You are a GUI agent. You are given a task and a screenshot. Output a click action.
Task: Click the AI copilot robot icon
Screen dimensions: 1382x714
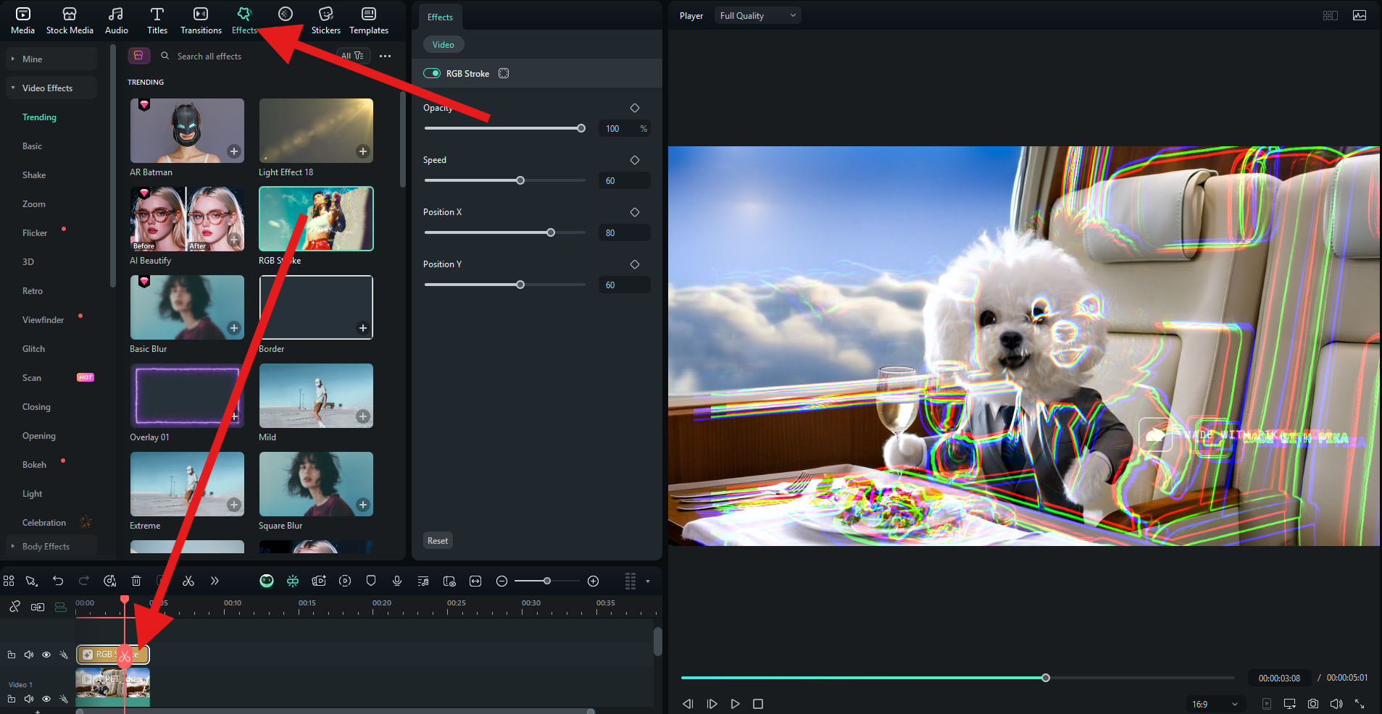coord(267,581)
